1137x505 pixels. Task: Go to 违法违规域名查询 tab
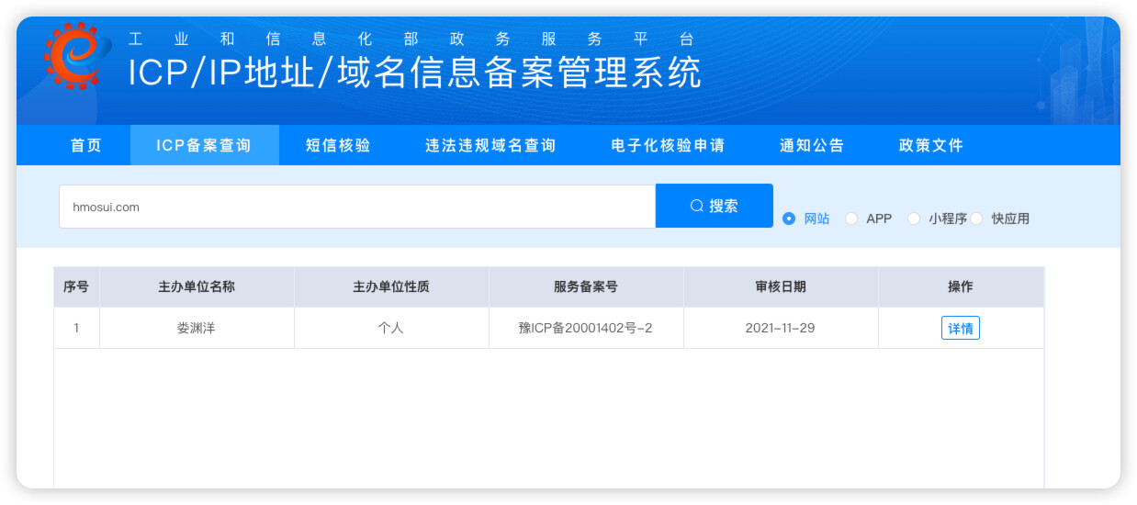coord(490,145)
